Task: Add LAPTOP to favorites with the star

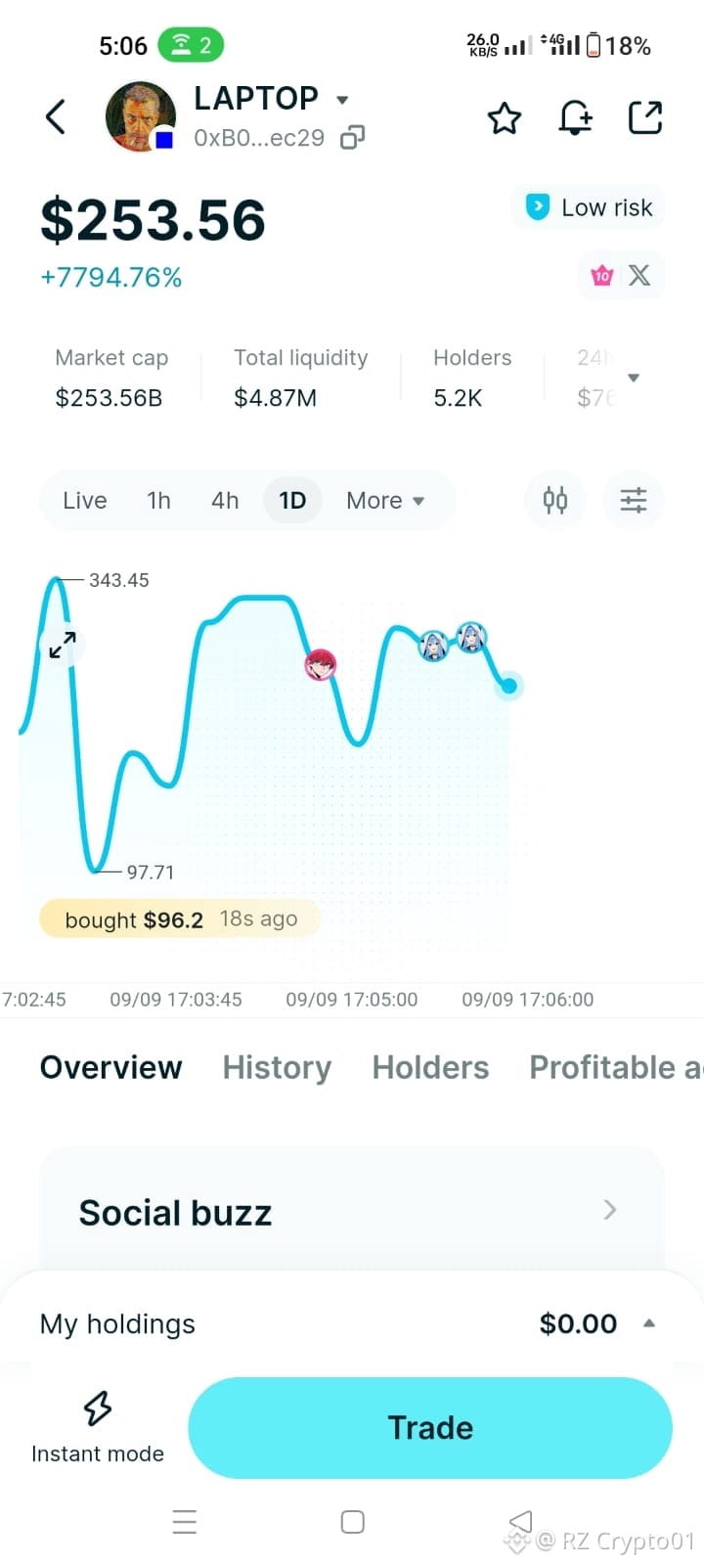Action: click(505, 118)
